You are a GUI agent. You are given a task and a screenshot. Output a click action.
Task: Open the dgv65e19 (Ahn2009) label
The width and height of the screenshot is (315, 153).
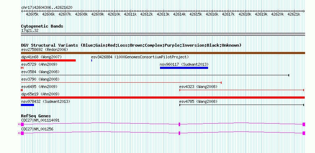pos(40,94)
